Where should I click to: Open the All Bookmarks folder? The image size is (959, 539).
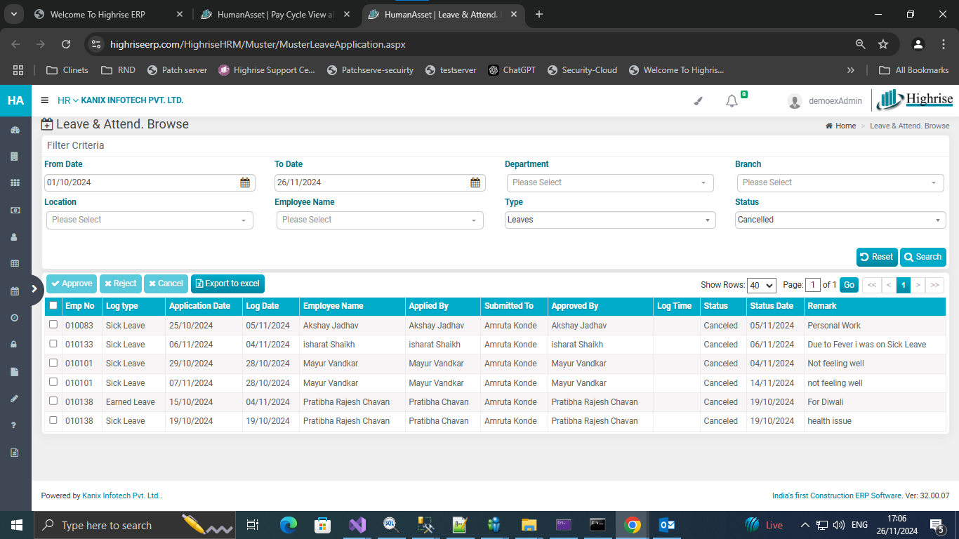coord(914,70)
